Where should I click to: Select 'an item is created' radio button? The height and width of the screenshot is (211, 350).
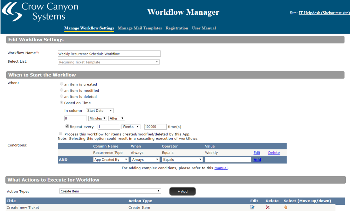coord(61,84)
